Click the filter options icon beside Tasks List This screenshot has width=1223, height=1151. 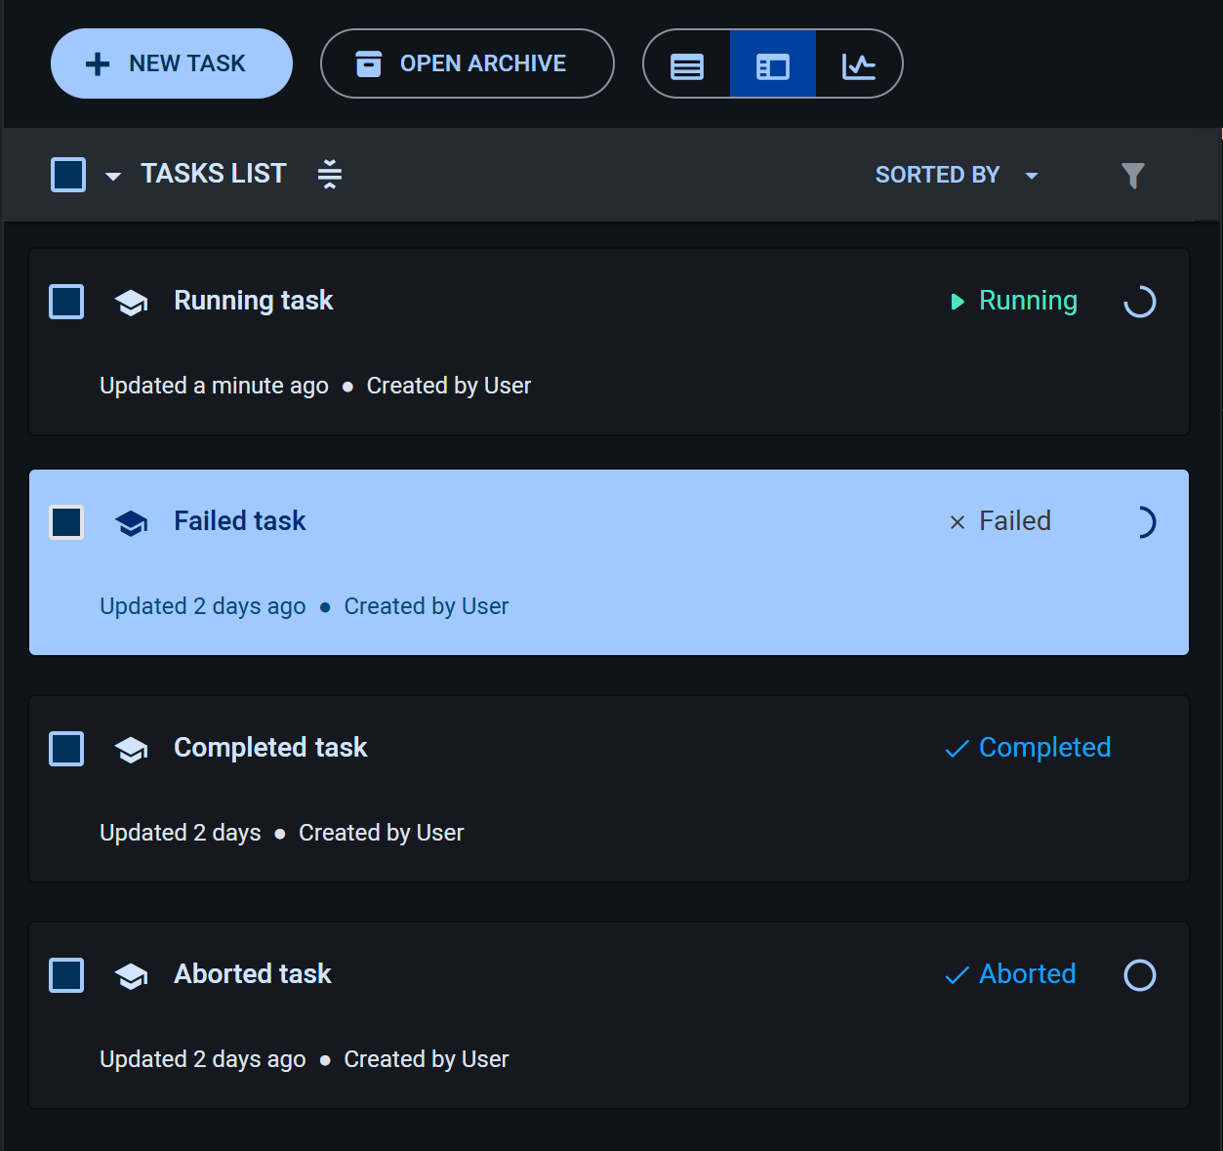click(x=329, y=174)
